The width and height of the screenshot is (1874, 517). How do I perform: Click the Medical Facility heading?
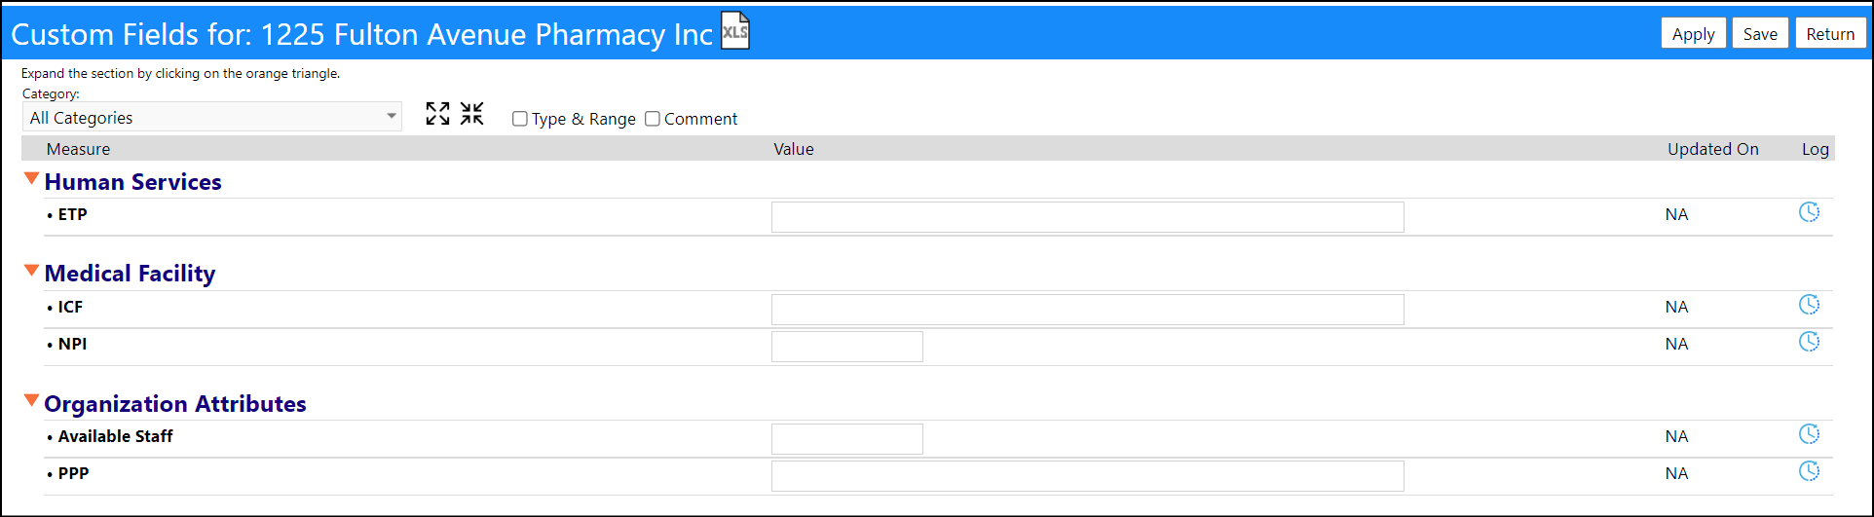click(130, 274)
